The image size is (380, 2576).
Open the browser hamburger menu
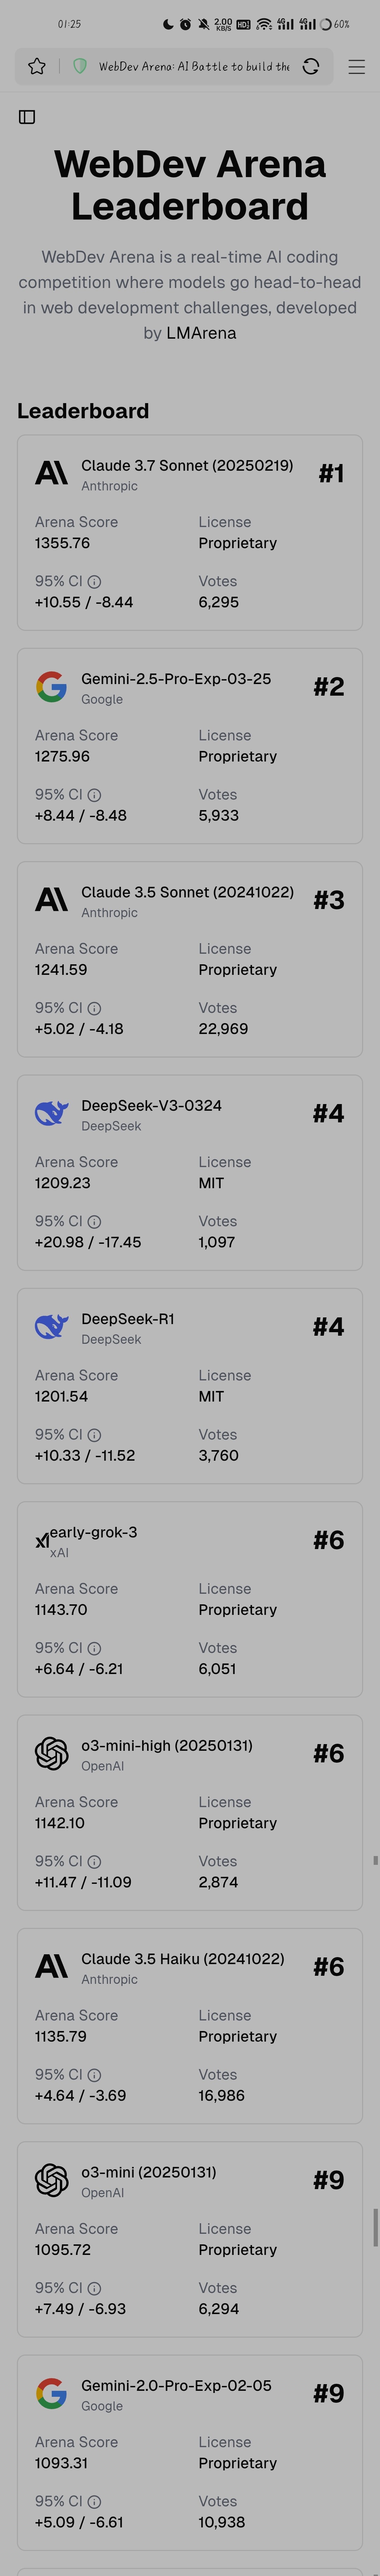(x=356, y=66)
